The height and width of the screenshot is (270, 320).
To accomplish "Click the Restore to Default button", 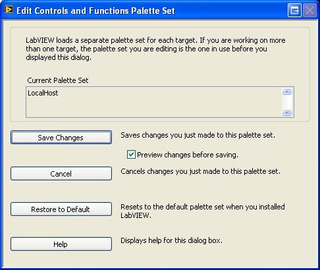I will [x=61, y=209].
